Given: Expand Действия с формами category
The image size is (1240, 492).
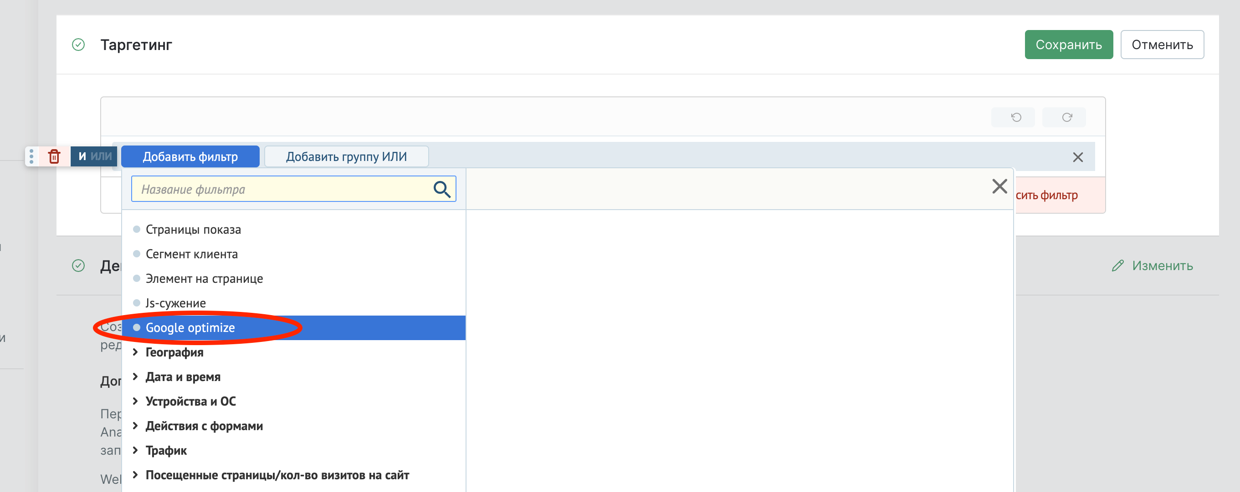Looking at the screenshot, I should (135, 426).
